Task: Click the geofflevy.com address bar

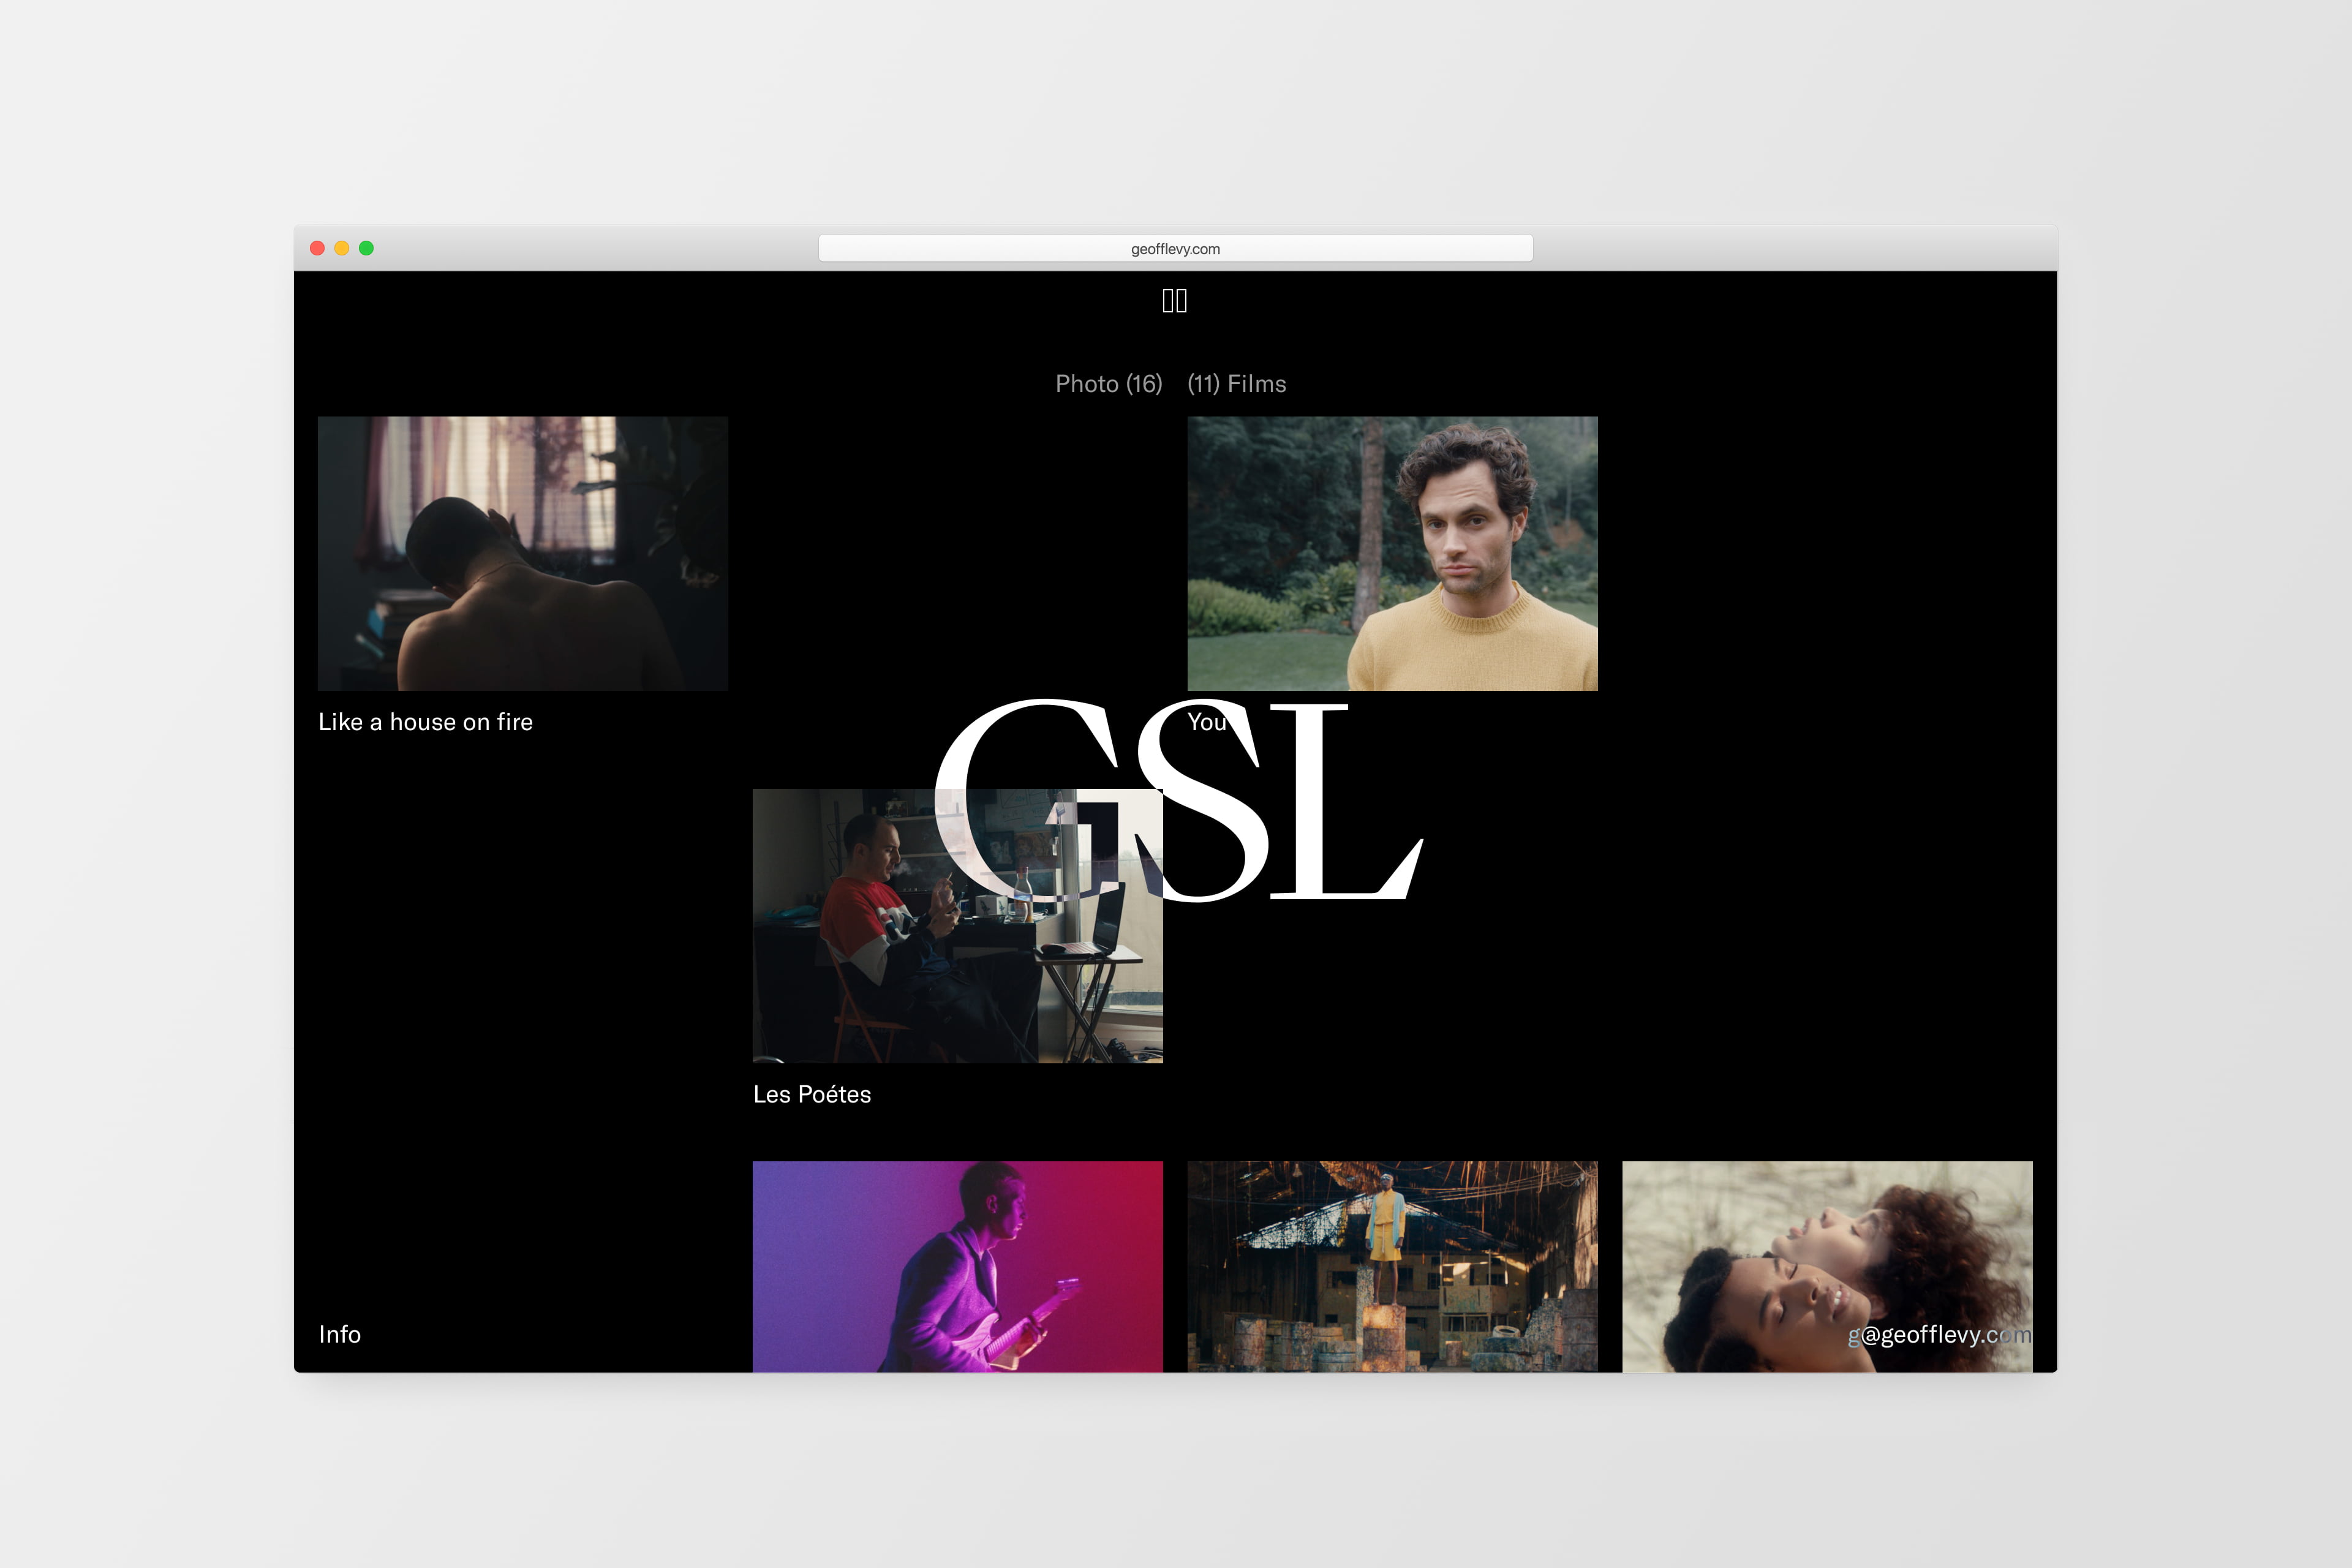Action: [1175, 249]
